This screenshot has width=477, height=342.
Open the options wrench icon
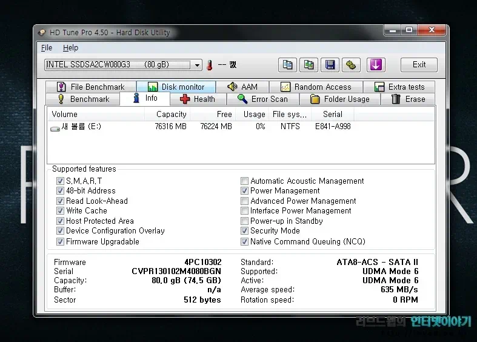(x=351, y=65)
